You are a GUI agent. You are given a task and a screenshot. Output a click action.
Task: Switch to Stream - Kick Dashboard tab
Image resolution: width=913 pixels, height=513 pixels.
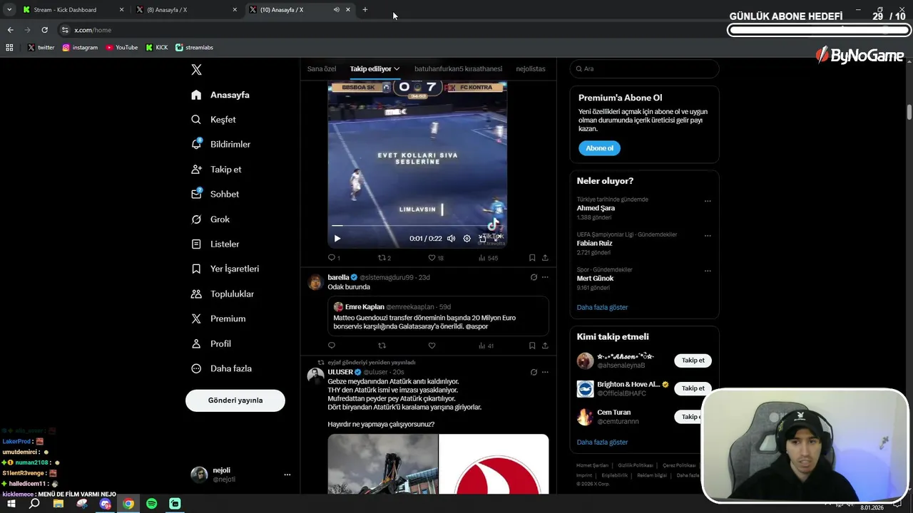(71, 10)
